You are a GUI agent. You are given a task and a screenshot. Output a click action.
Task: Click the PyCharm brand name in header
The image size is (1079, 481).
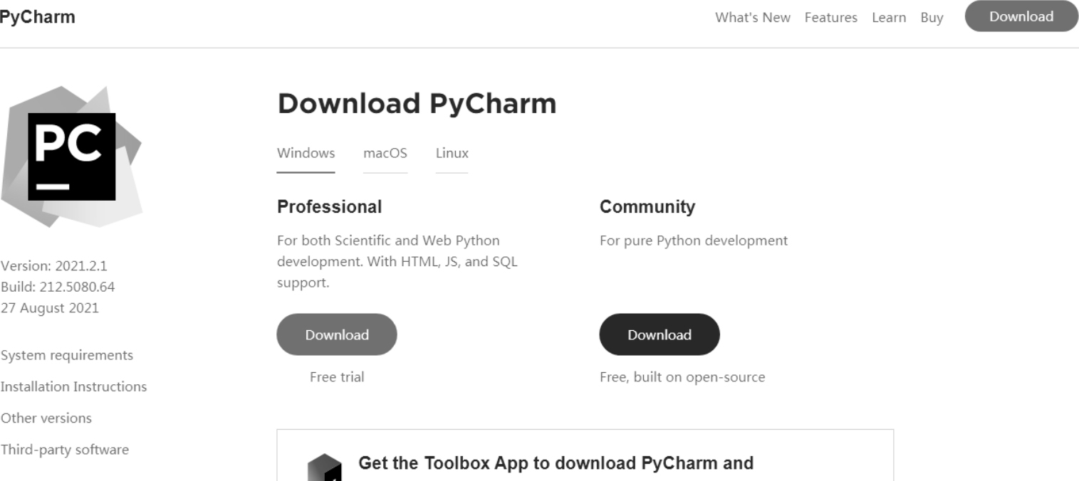(37, 17)
